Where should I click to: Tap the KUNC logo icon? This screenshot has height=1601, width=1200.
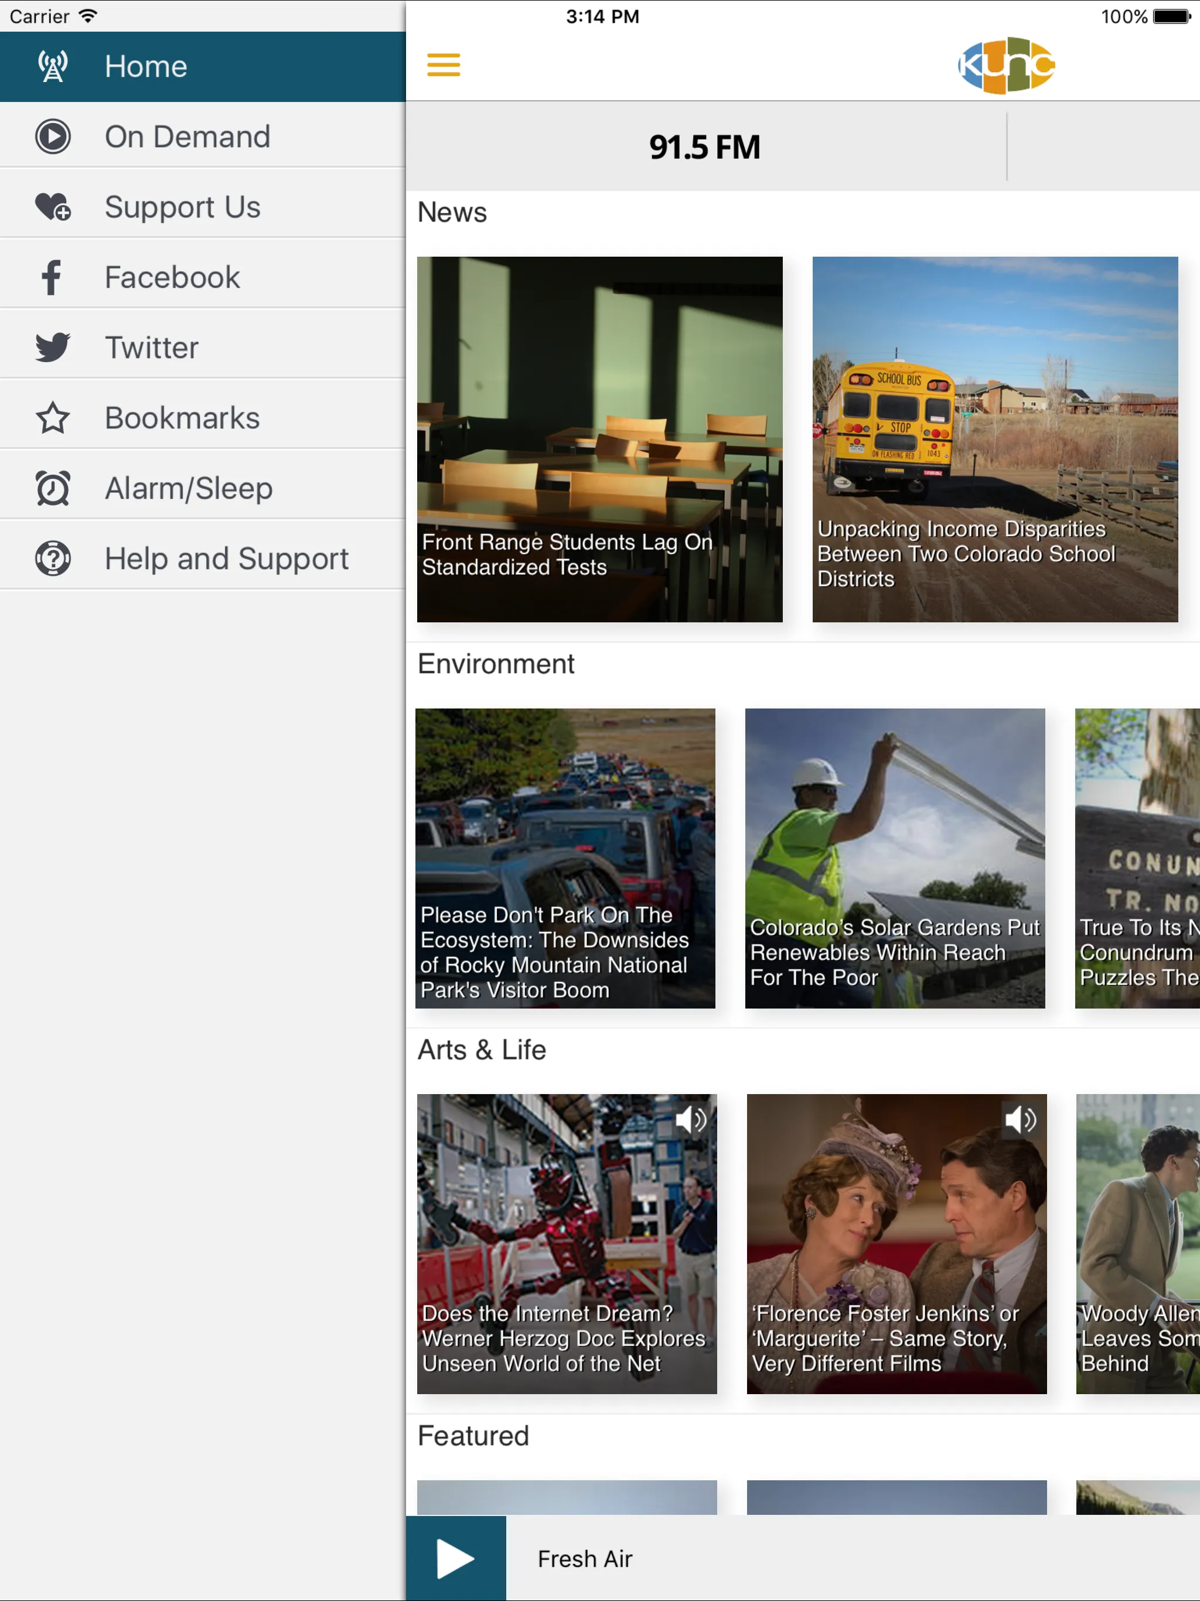coord(1007,66)
